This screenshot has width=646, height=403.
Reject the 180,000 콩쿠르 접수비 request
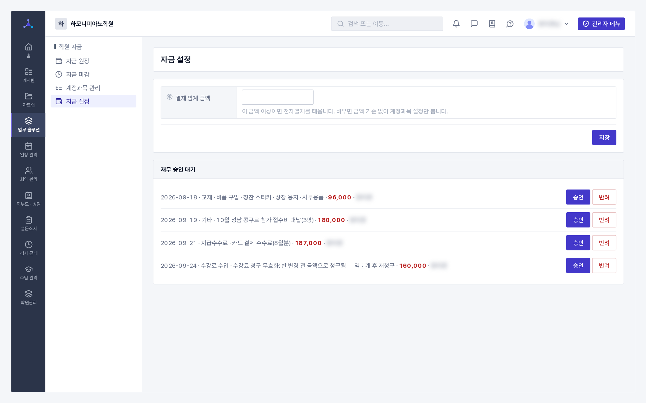604,220
